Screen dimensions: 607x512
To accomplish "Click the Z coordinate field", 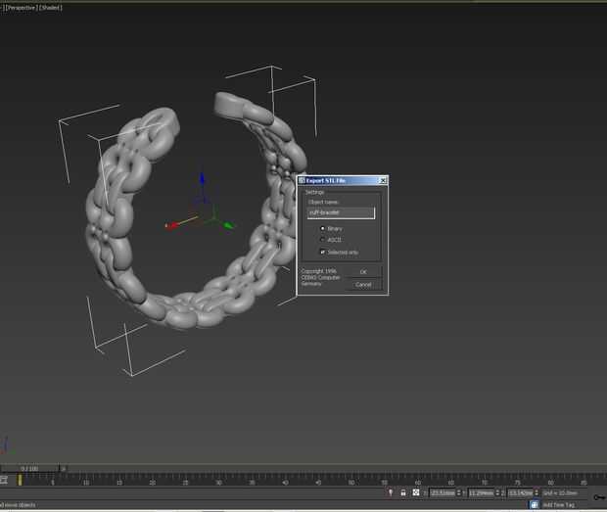I will [x=520, y=492].
